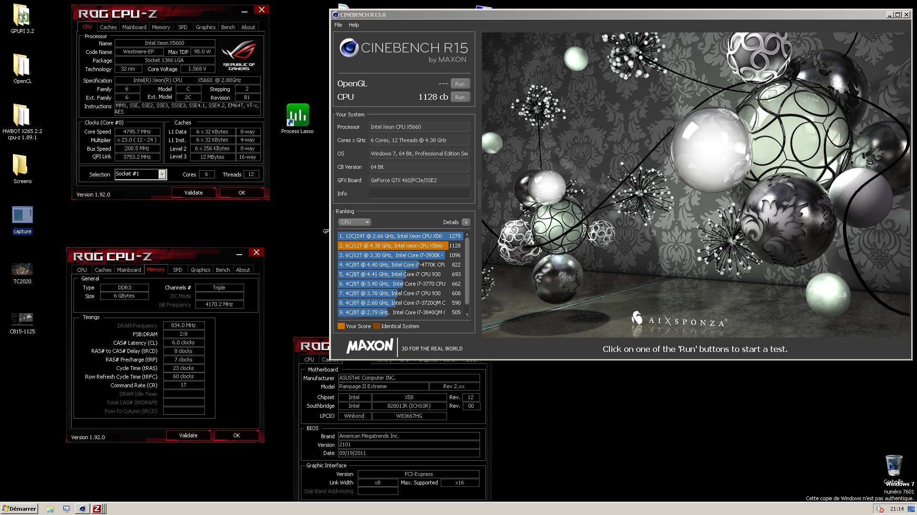
Task: Open the CPU ranking type dropdown
Action: 354,222
